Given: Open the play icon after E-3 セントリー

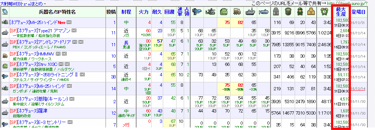Looking at the screenshot, I should point(70,122).
